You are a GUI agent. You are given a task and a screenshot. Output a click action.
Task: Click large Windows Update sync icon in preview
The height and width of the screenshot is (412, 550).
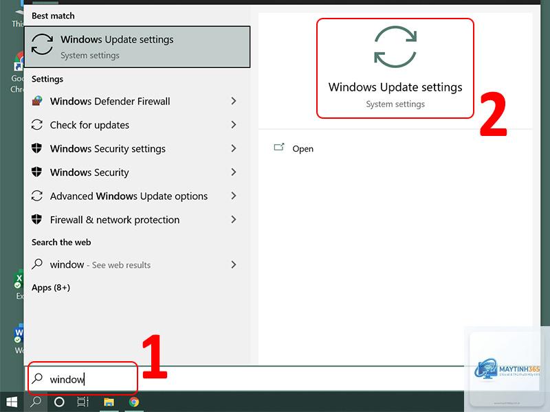(x=395, y=47)
